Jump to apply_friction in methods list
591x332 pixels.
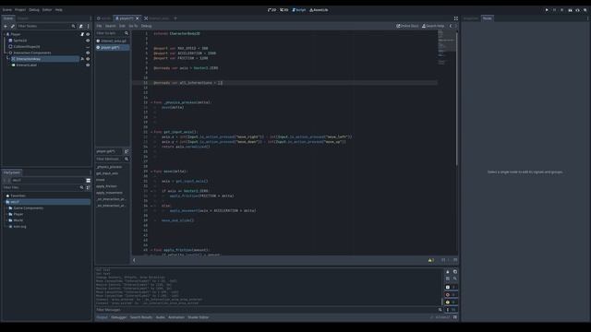click(106, 186)
